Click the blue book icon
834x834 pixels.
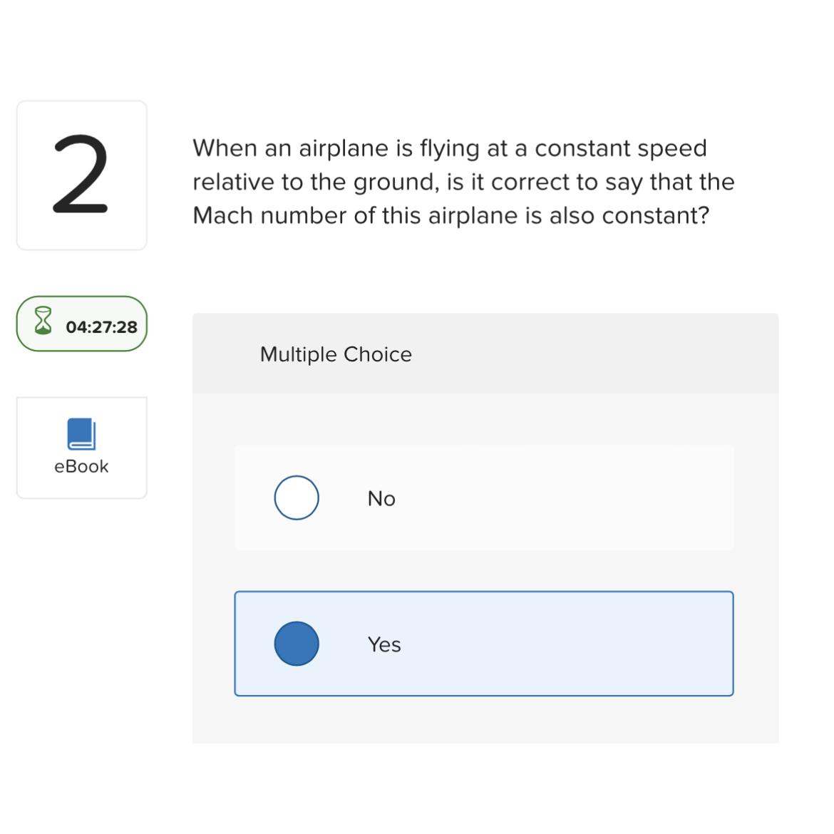[81, 431]
